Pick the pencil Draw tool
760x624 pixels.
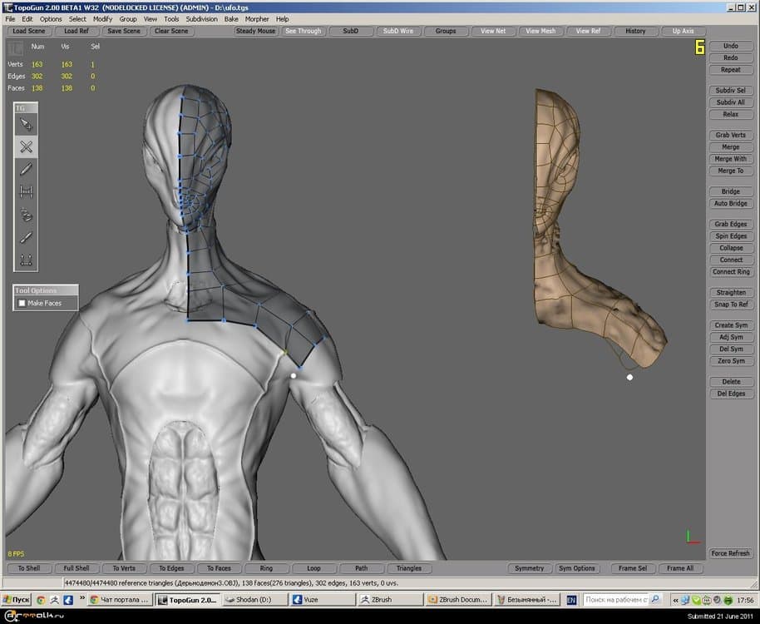coord(26,169)
